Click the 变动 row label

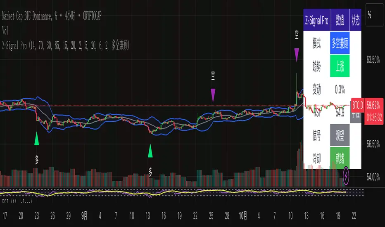point(316,89)
